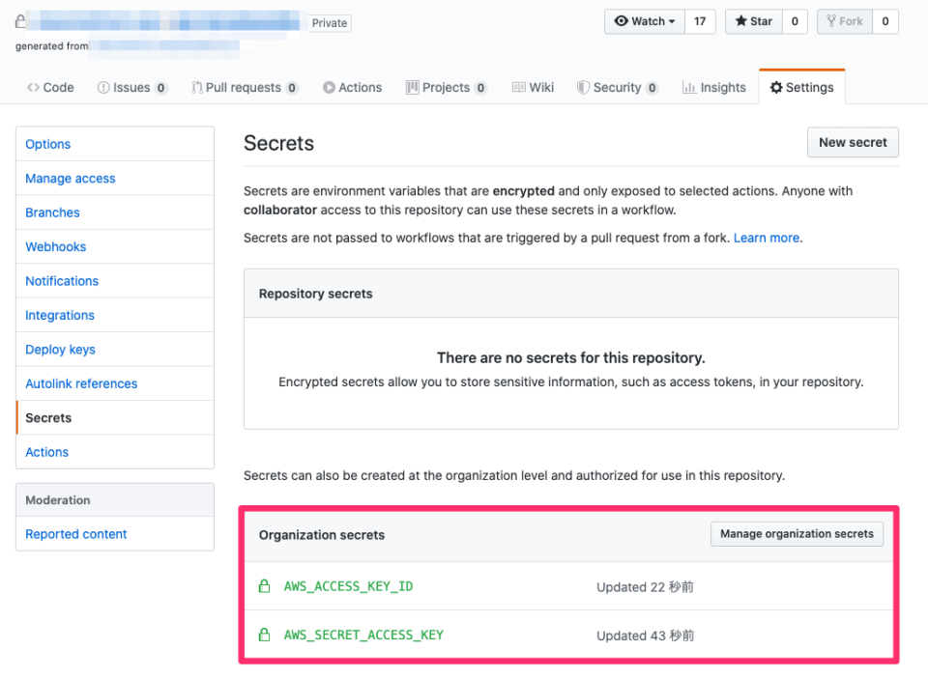928x679 pixels.
Task: Open the Watch dropdown menu
Action: tap(645, 21)
